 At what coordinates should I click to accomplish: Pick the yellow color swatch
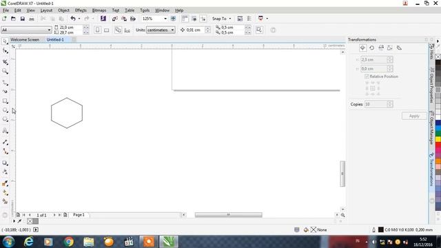438,139
